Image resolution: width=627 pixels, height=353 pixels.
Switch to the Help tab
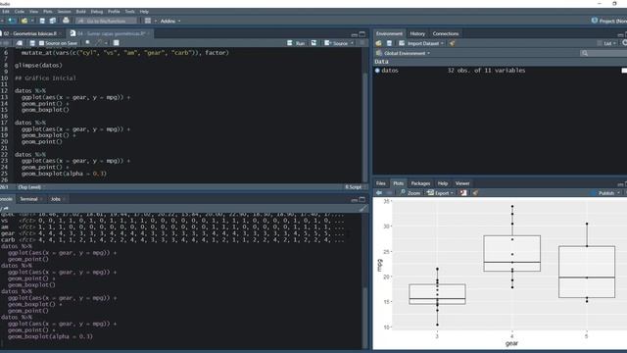[443, 183]
